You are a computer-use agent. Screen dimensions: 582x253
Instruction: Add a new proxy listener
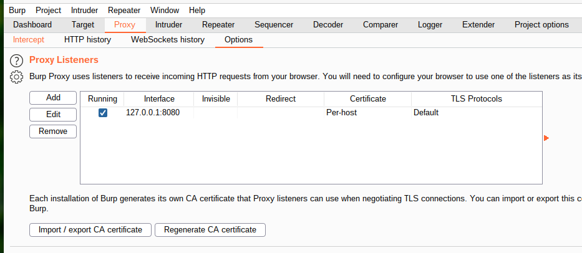(53, 98)
